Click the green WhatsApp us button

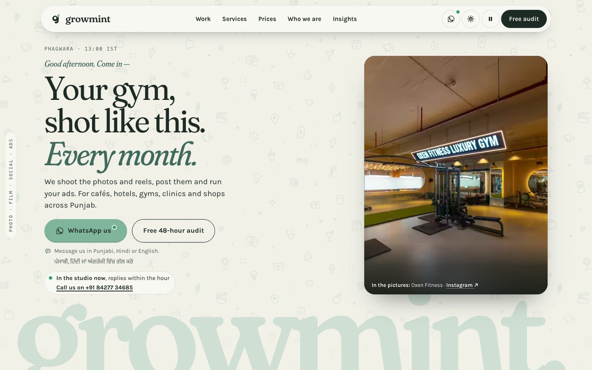(86, 231)
